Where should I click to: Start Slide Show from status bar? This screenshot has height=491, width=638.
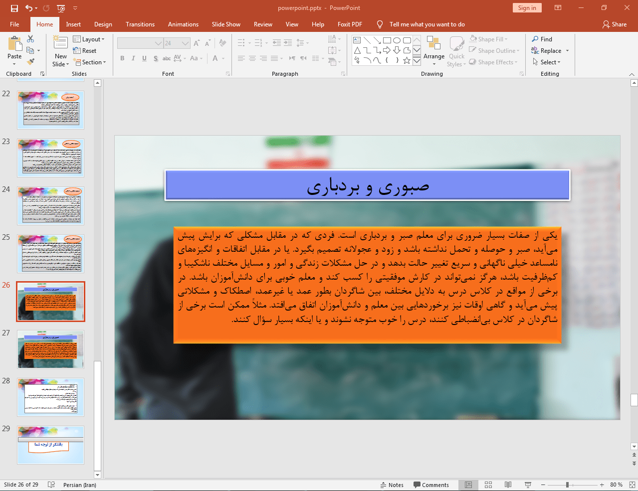(528, 485)
